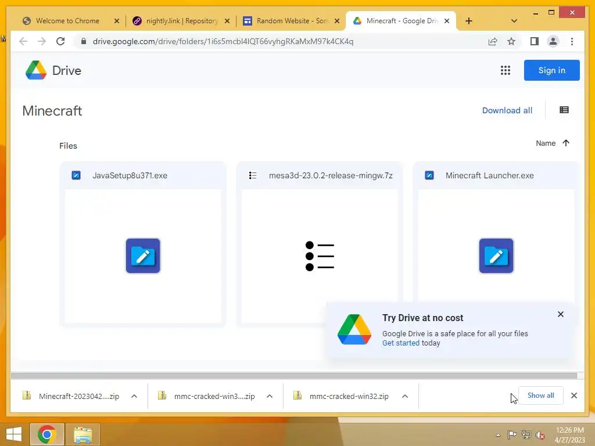Close the Welcome to Chrome tab
Screen dimensions: 595x446
(x=116, y=21)
